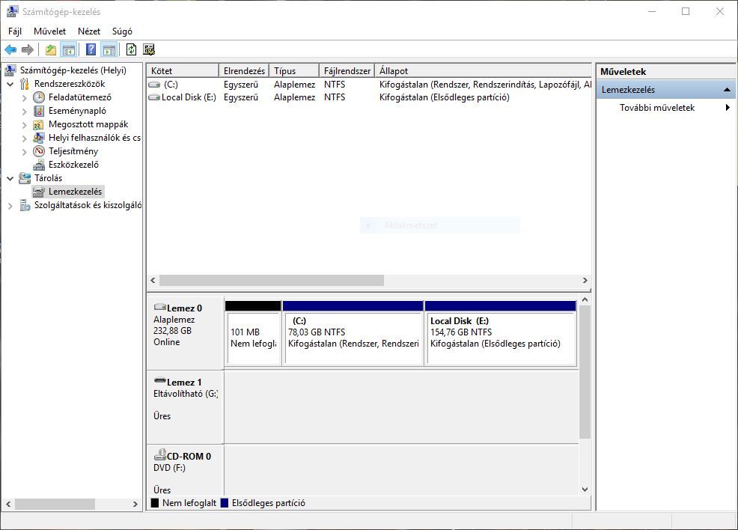Image resolution: width=738 pixels, height=530 pixels.
Task: Go back with the blue left arrow
Action: tap(10, 49)
